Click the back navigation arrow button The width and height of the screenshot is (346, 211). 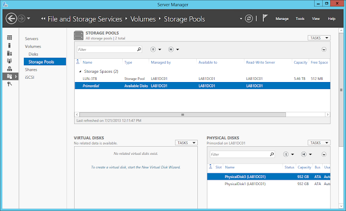coord(11,18)
